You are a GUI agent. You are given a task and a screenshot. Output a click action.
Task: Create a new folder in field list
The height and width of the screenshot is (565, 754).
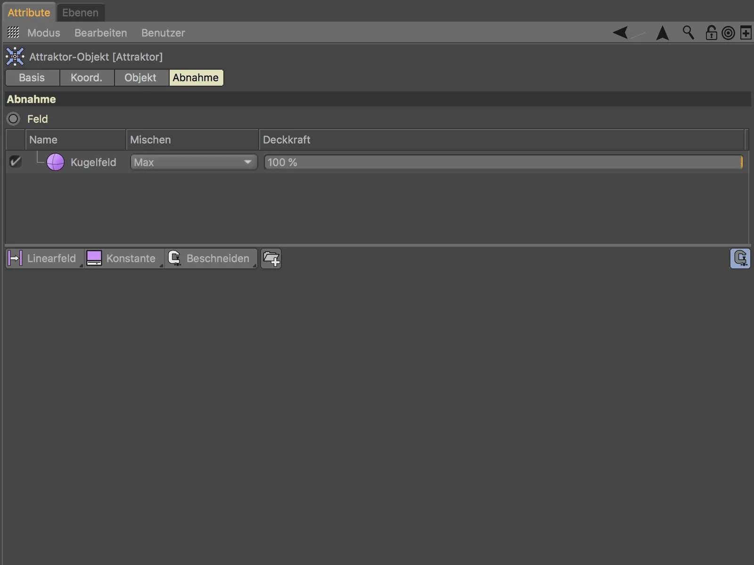271,258
